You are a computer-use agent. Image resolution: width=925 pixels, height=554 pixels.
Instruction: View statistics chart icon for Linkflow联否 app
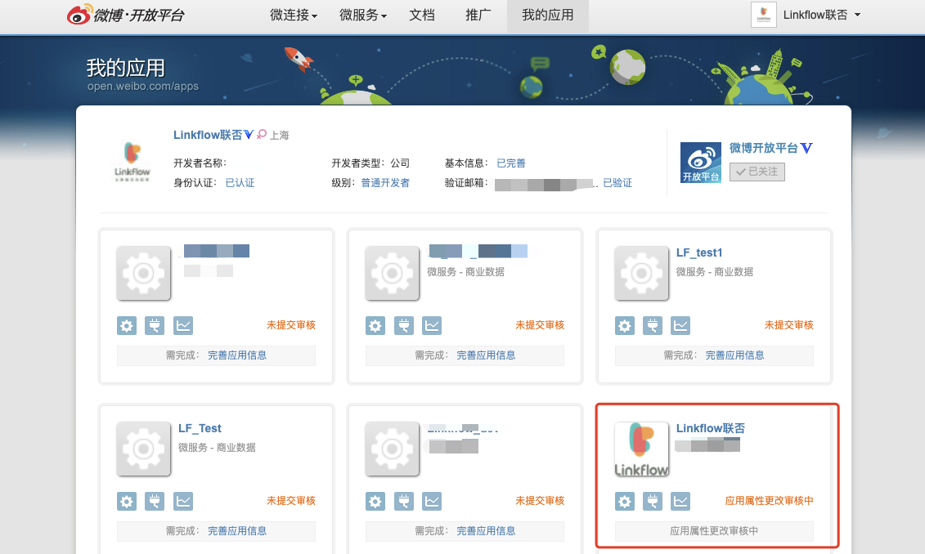(680, 501)
